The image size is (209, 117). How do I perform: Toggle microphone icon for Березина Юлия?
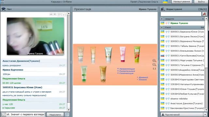click(x=166, y=32)
